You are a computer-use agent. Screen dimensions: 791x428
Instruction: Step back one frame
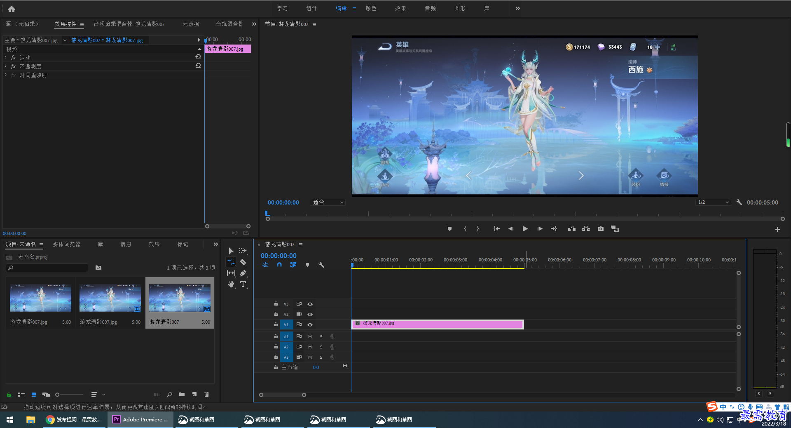[x=511, y=229]
